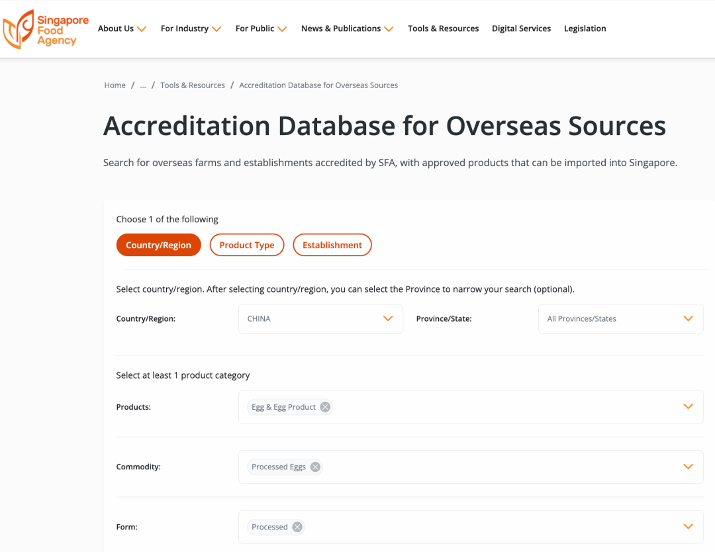
Task: Click the Home breadcrumb link
Action: coord(115,85)
